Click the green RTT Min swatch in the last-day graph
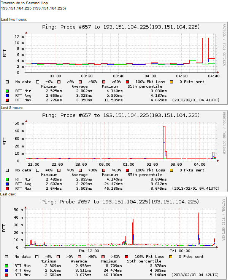The image size is (230, 280). 7,266
